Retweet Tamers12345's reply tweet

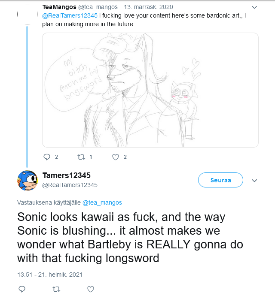pyautogui.click(x=56, y=290)
